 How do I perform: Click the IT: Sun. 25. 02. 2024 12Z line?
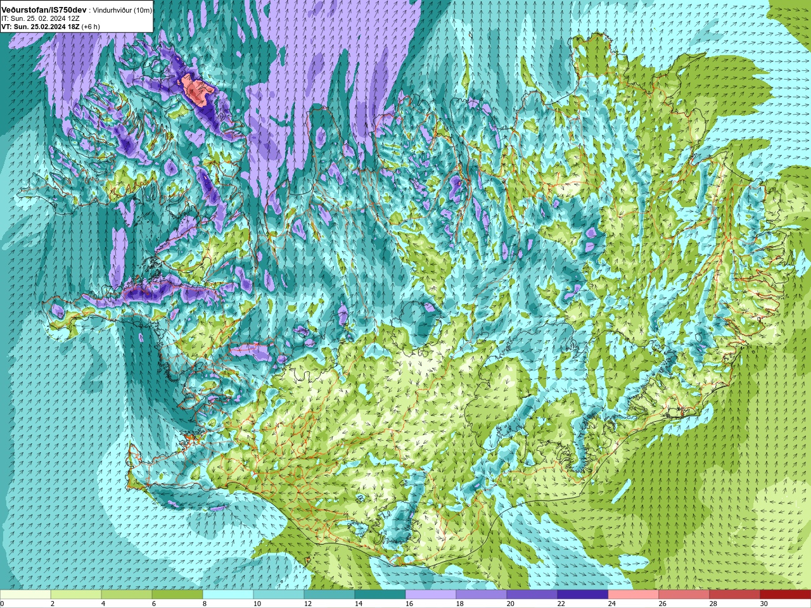coord(40,18)
